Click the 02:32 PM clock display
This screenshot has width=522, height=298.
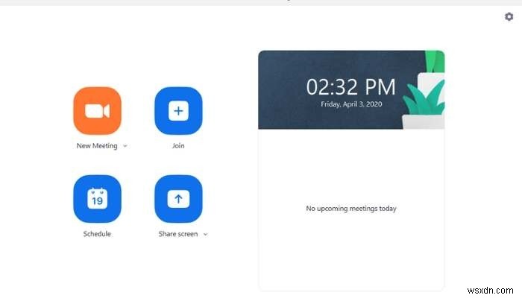(x=351, y=87)
